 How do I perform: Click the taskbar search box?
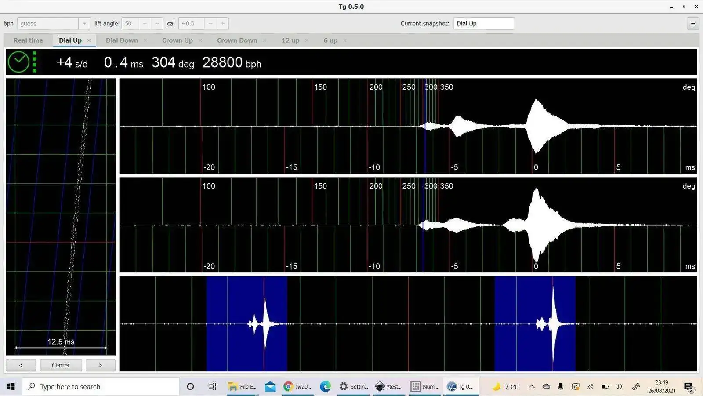pyautogui.click(x=101, y=386)
